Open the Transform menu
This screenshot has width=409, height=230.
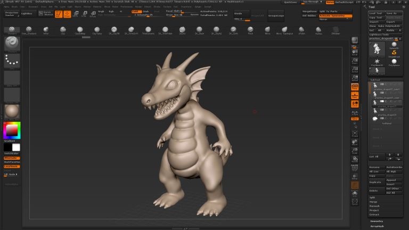(x=186, y=7)
